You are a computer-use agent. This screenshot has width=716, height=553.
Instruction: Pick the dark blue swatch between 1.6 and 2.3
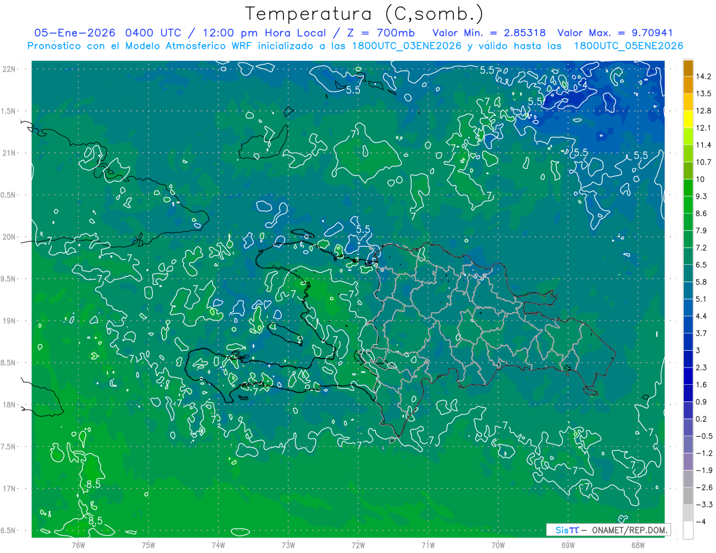[x=688, y=376]
